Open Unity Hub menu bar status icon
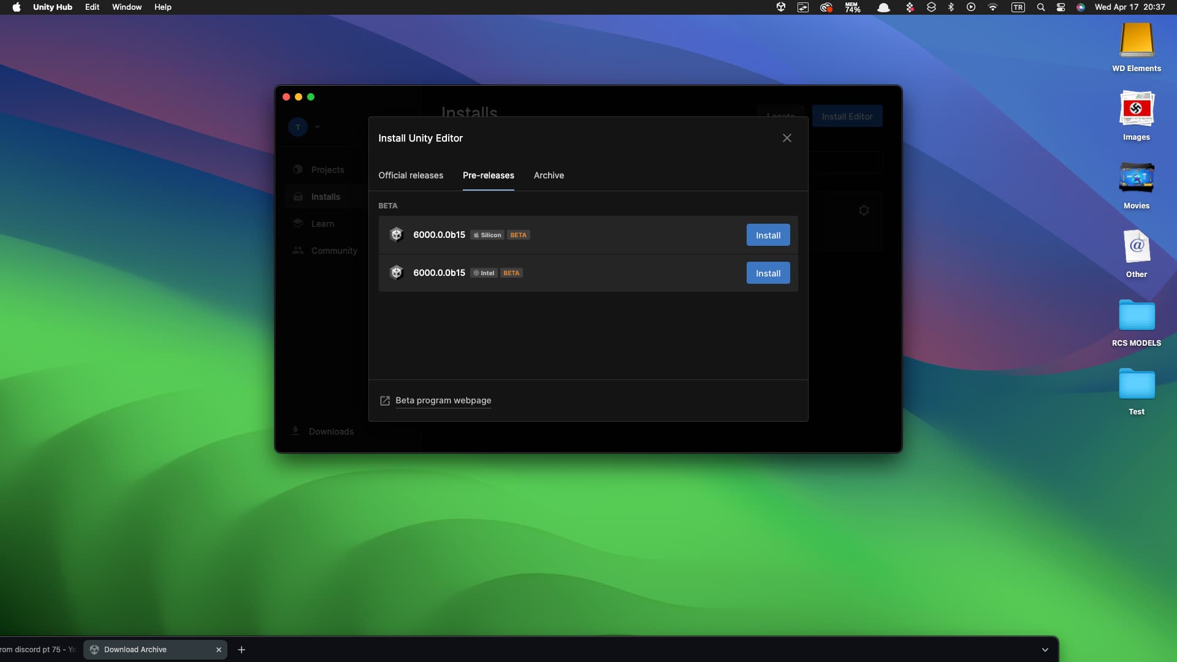1177x662 pixels. point(781,7)
